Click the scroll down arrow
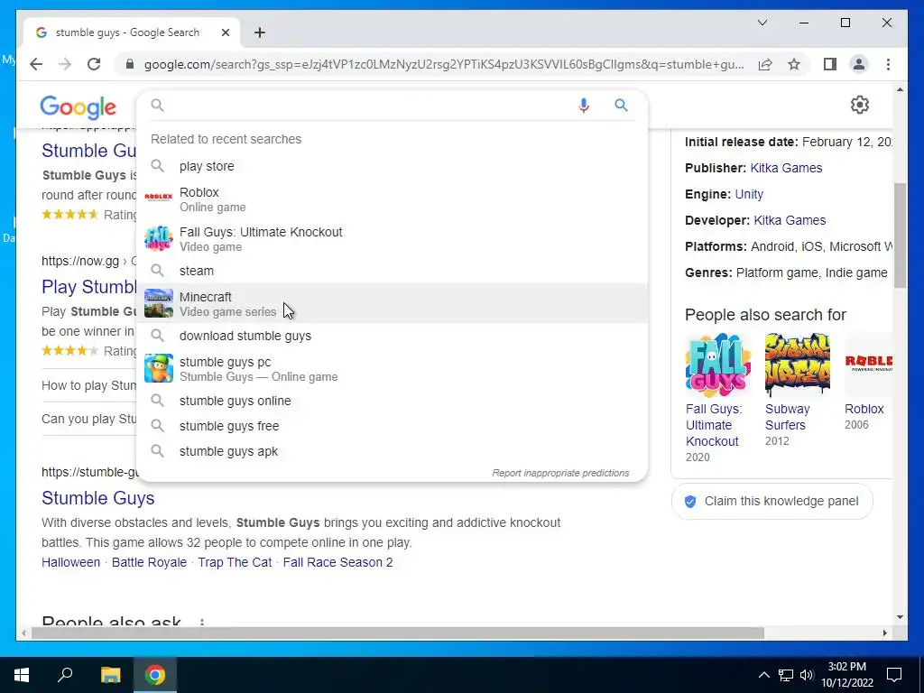 (x=900, y=617)
